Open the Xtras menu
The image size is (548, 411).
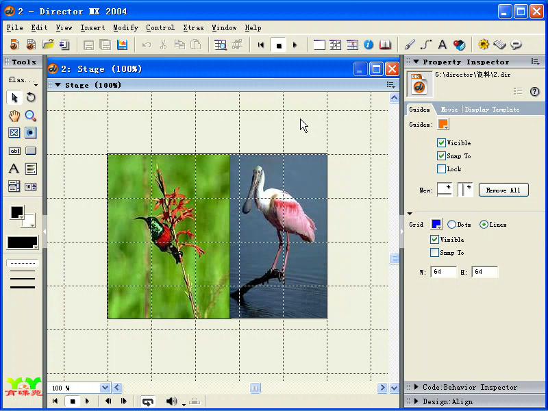[x=193, y=28]
